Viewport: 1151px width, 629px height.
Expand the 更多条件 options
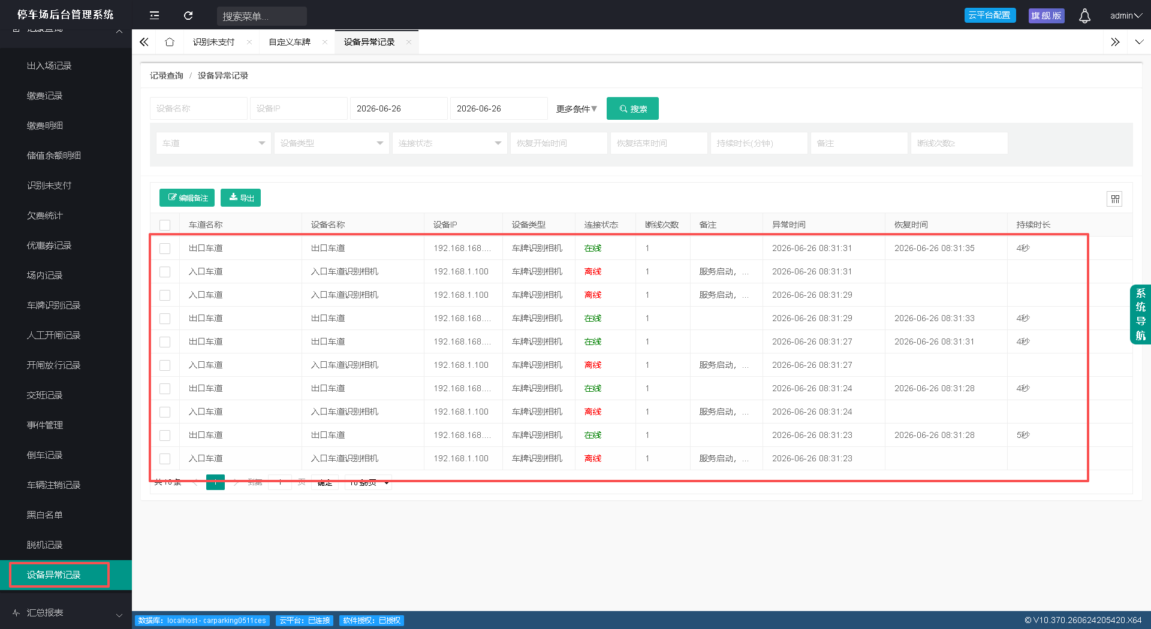tap(576, 109)
